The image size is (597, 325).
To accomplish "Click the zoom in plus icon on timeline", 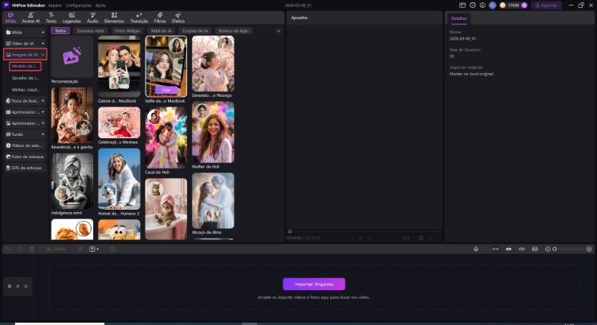I will click(588, 249).
